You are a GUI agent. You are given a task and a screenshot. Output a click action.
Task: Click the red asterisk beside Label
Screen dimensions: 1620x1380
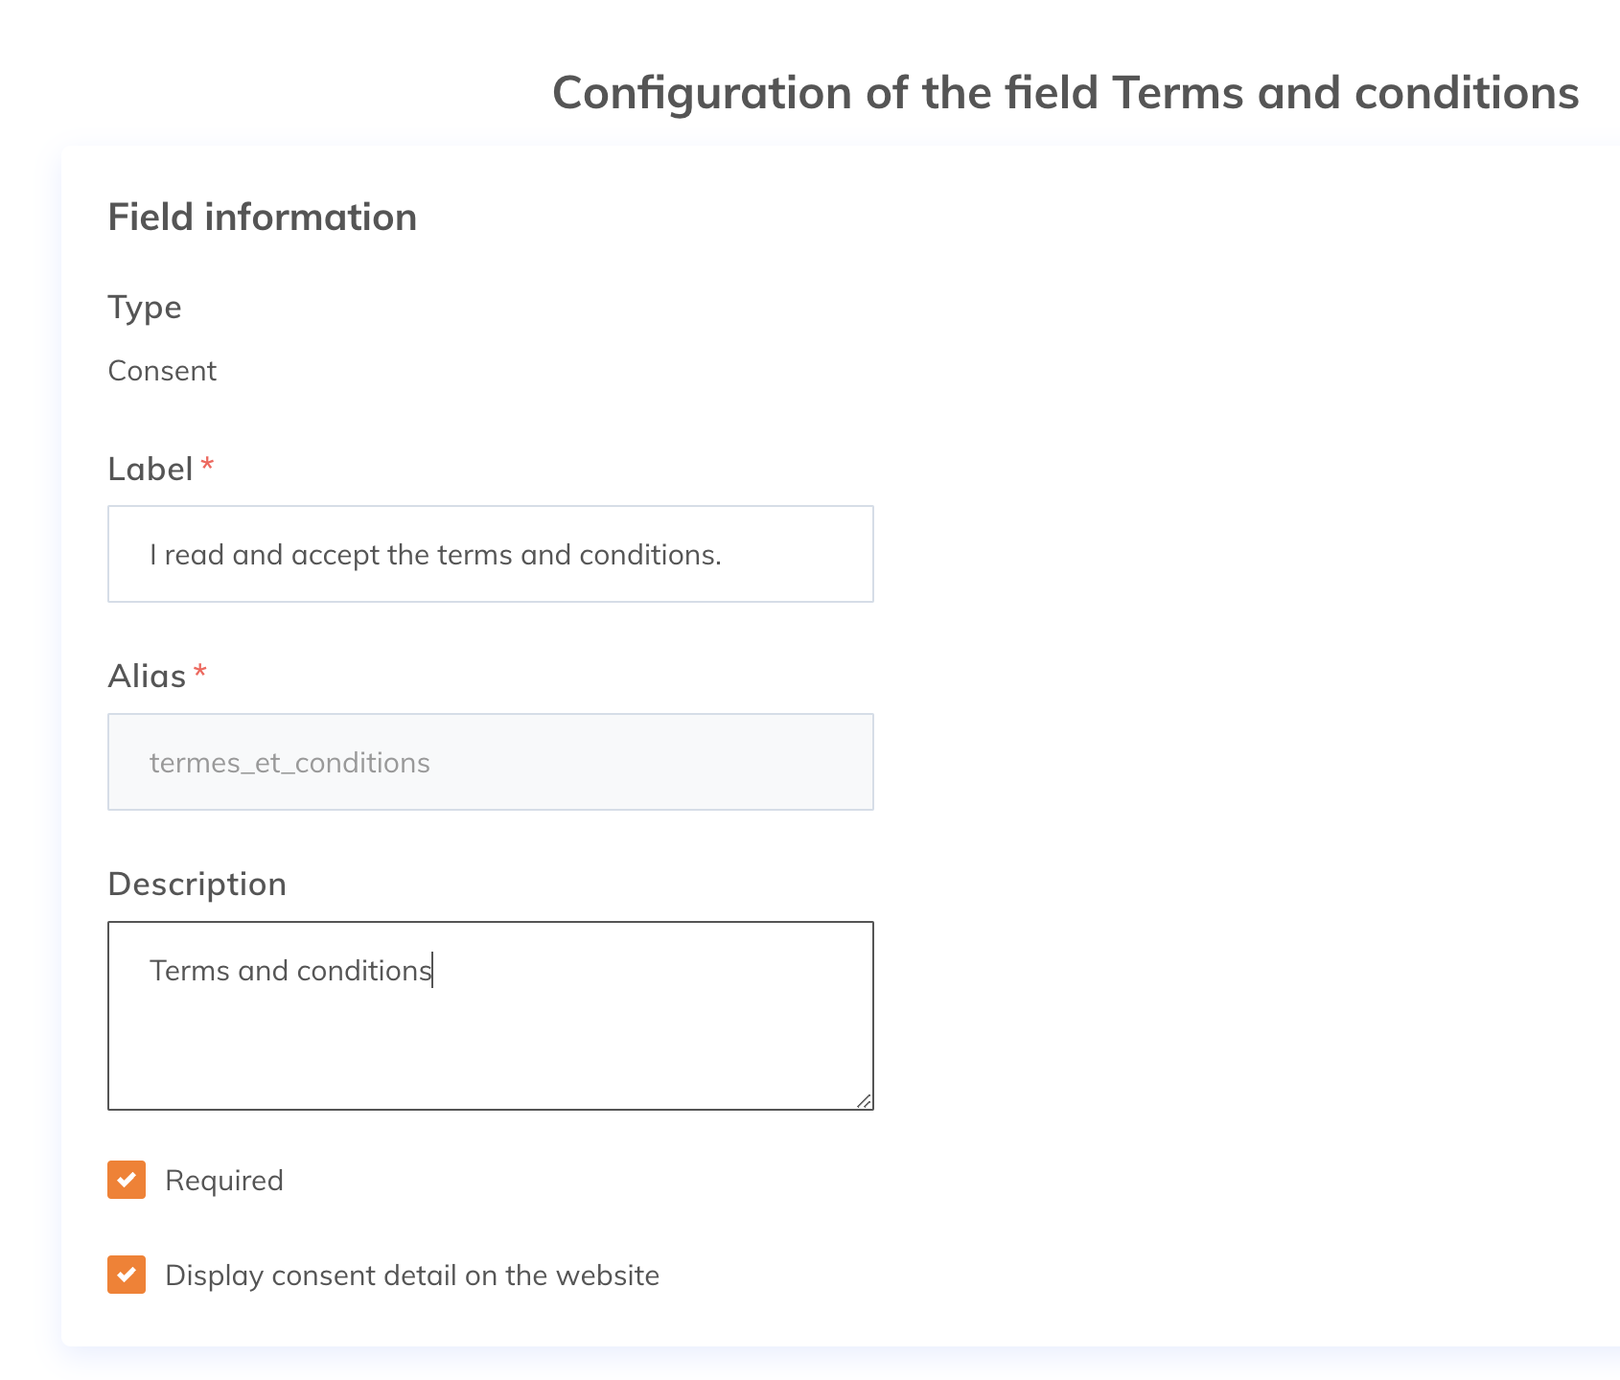point(207,466)
